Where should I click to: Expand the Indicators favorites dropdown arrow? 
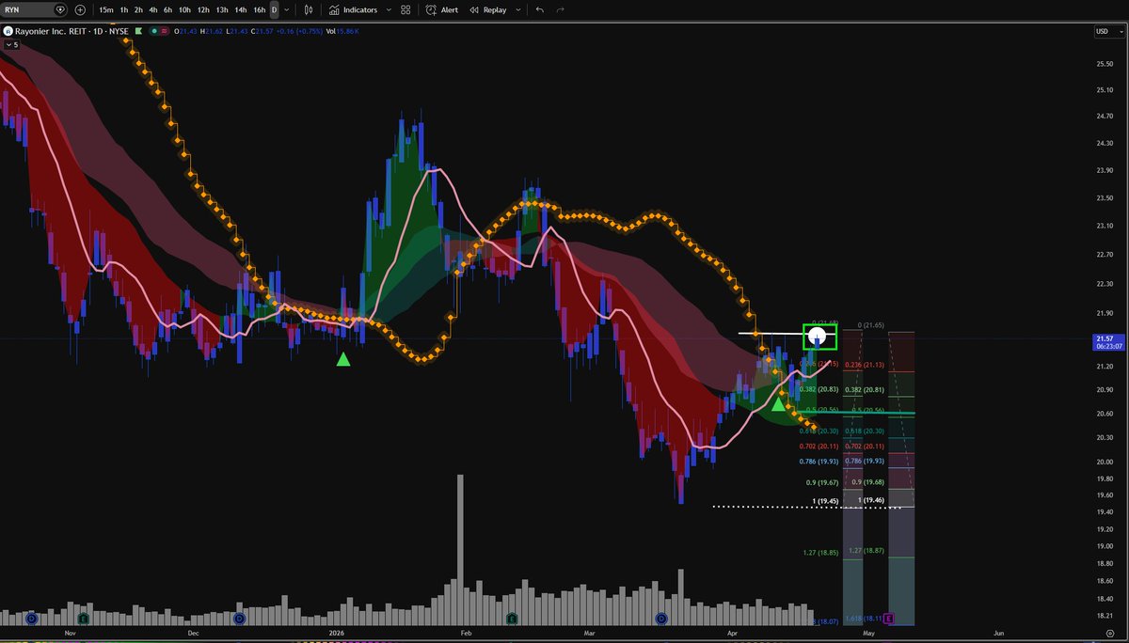387,9
